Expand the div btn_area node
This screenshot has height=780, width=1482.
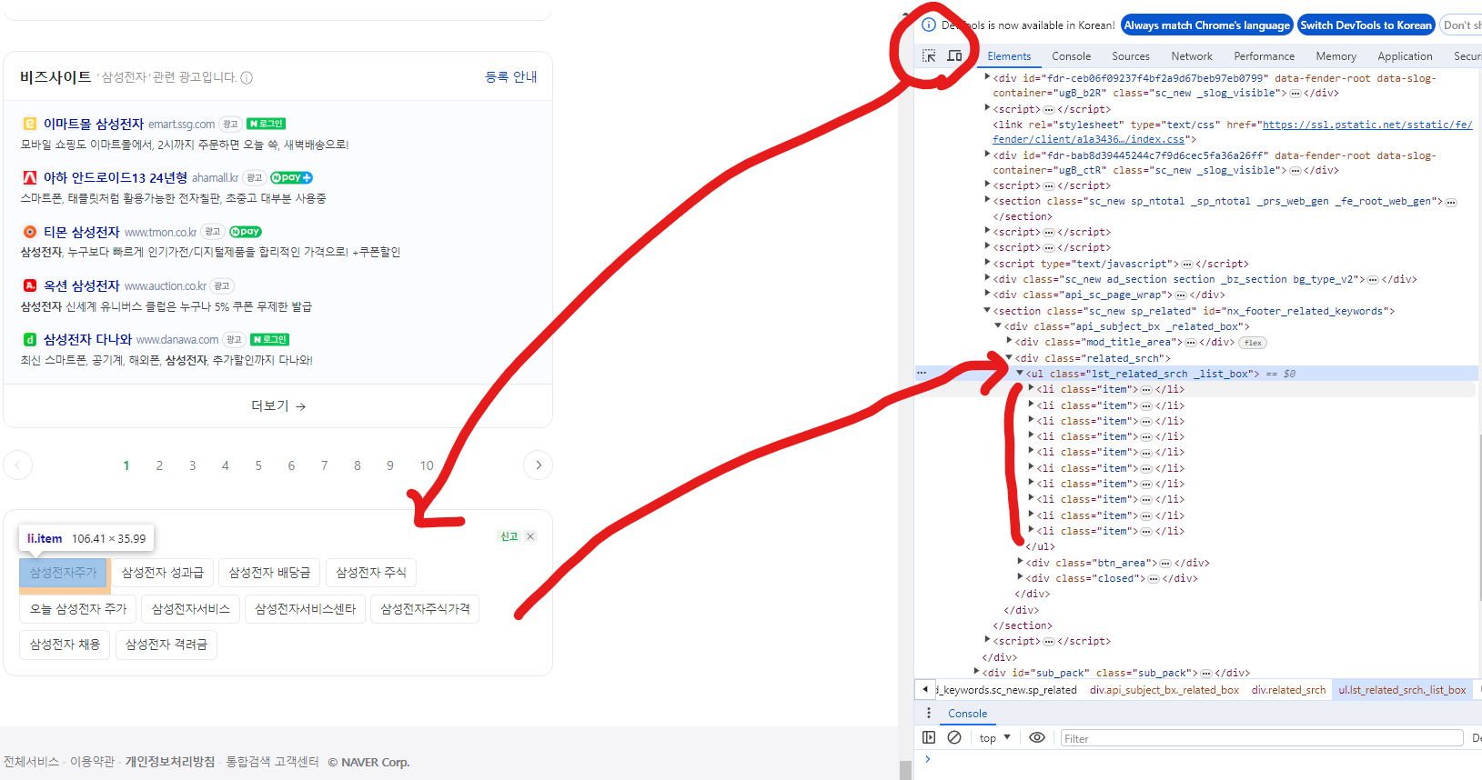point(1020,562)
